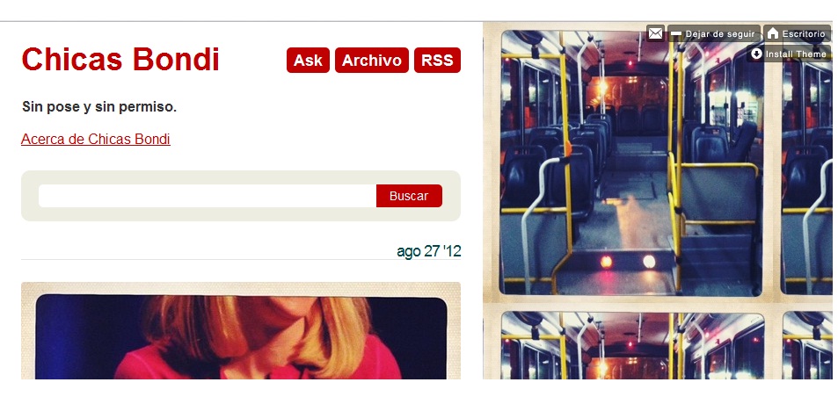Image resolution: width=838 pixels, height=404 pixels.
Task: Open the post dated ago 27 '12
Action: pyautogui.click(x=428, y=251)
